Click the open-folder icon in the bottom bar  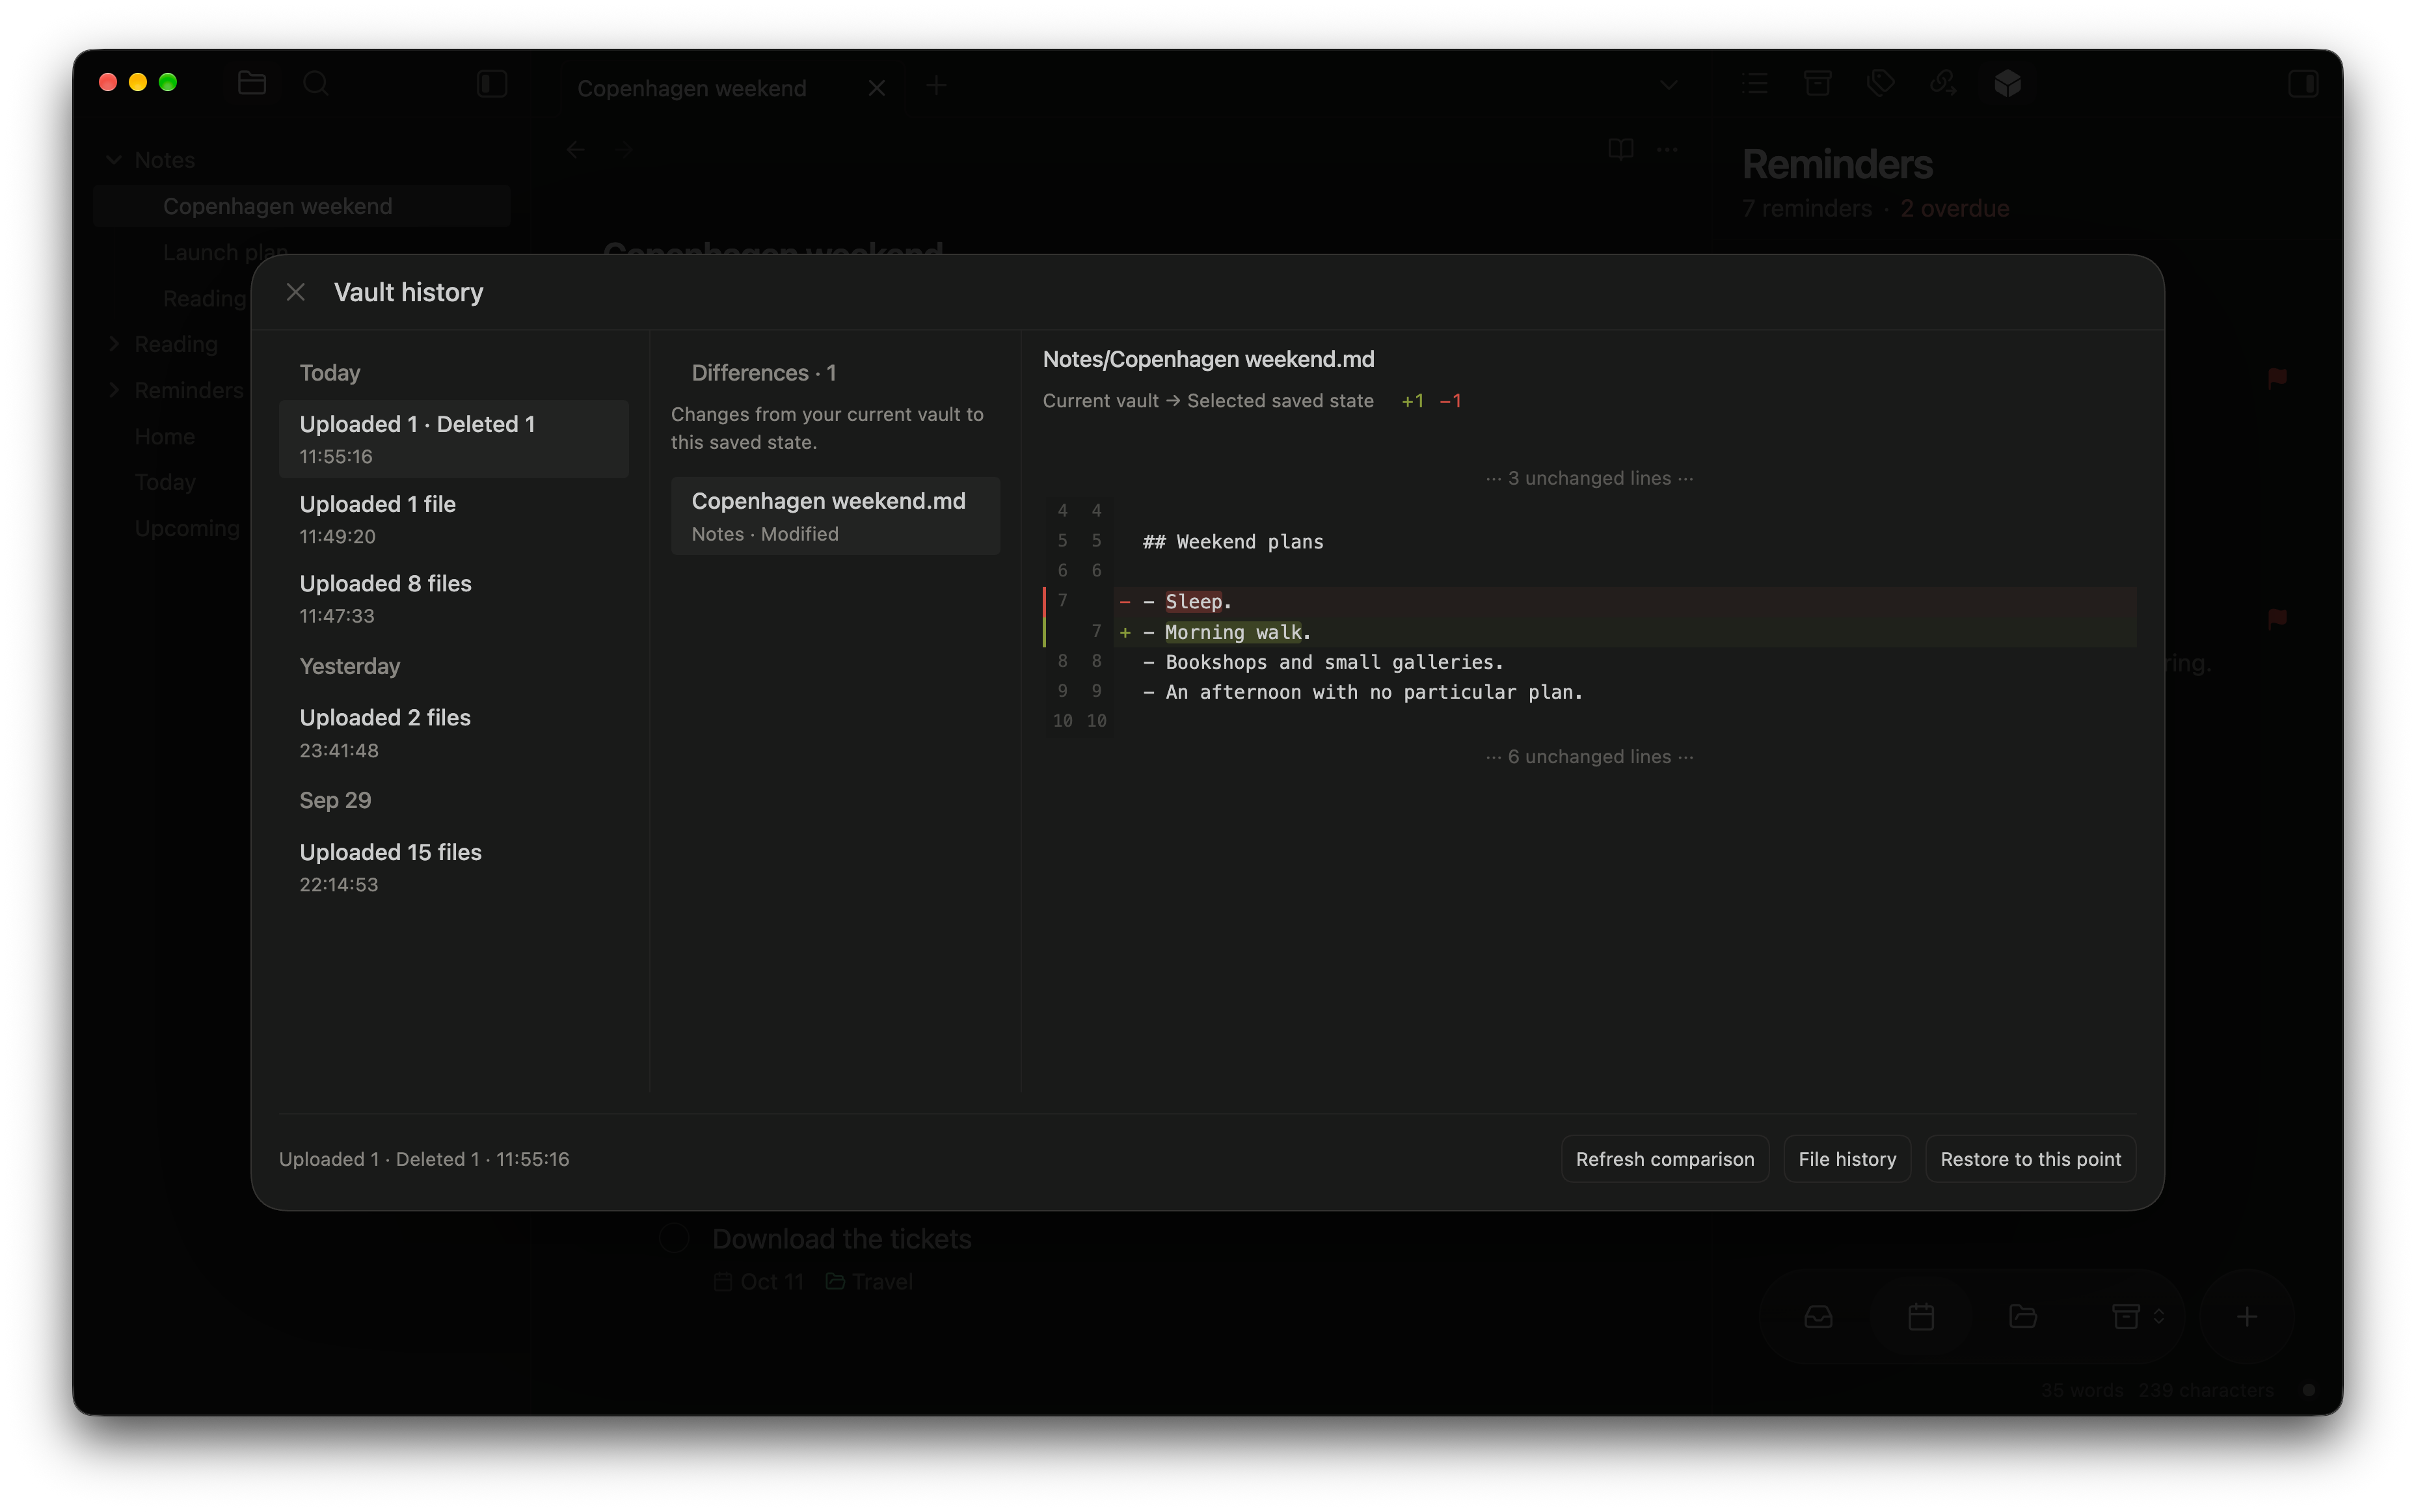point(2023,1317)
